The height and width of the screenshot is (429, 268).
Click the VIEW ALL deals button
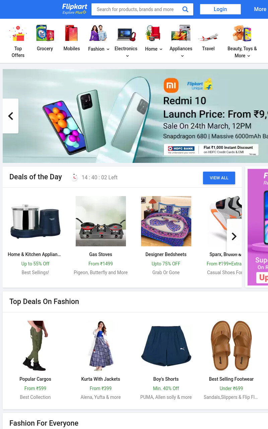click(x=219, y=178)
